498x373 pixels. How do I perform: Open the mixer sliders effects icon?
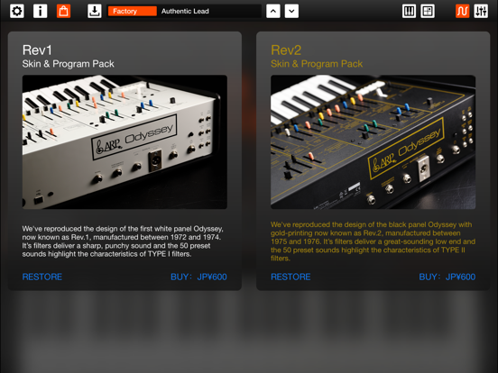(x=481, y=11)
